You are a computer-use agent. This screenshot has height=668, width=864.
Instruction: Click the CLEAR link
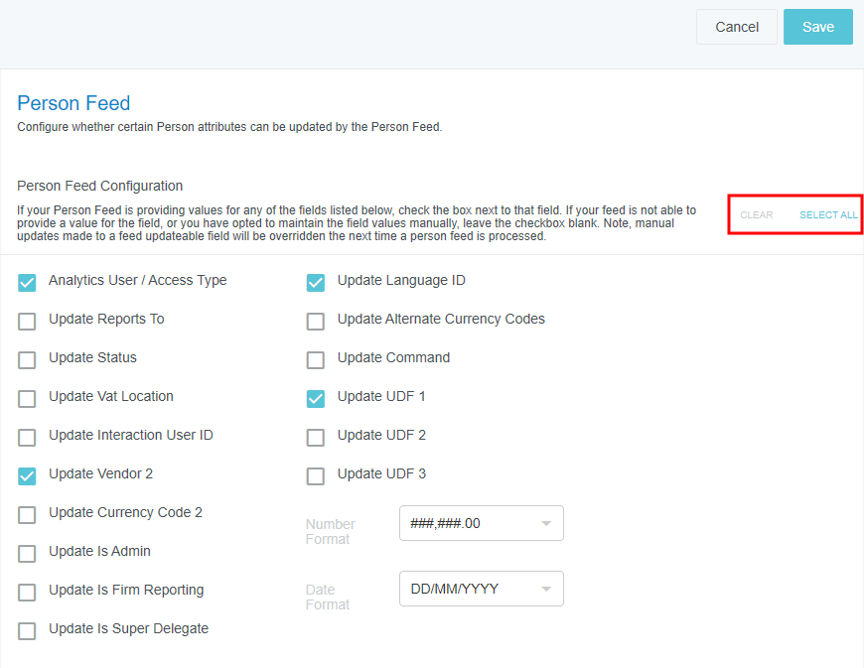[757, 215]
